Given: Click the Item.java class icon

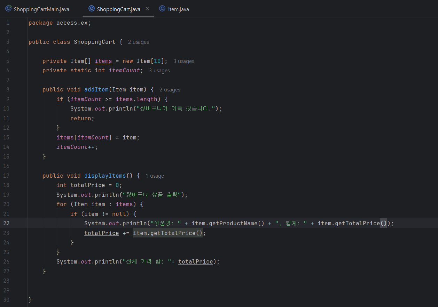Looking at the screenshot, I should tap(162, 9).
